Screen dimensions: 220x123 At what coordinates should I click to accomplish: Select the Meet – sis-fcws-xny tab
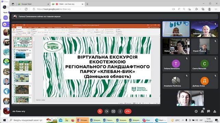tap(67, 4)
